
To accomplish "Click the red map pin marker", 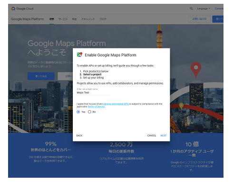I will [x=196, y=70].
